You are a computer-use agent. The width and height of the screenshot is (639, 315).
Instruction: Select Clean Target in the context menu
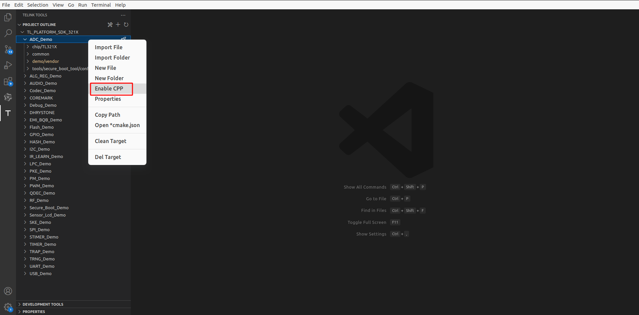(x=110, y=141)
